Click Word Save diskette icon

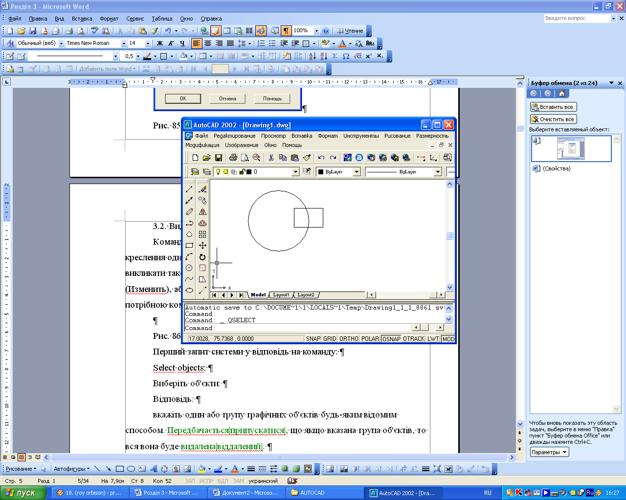33,31
